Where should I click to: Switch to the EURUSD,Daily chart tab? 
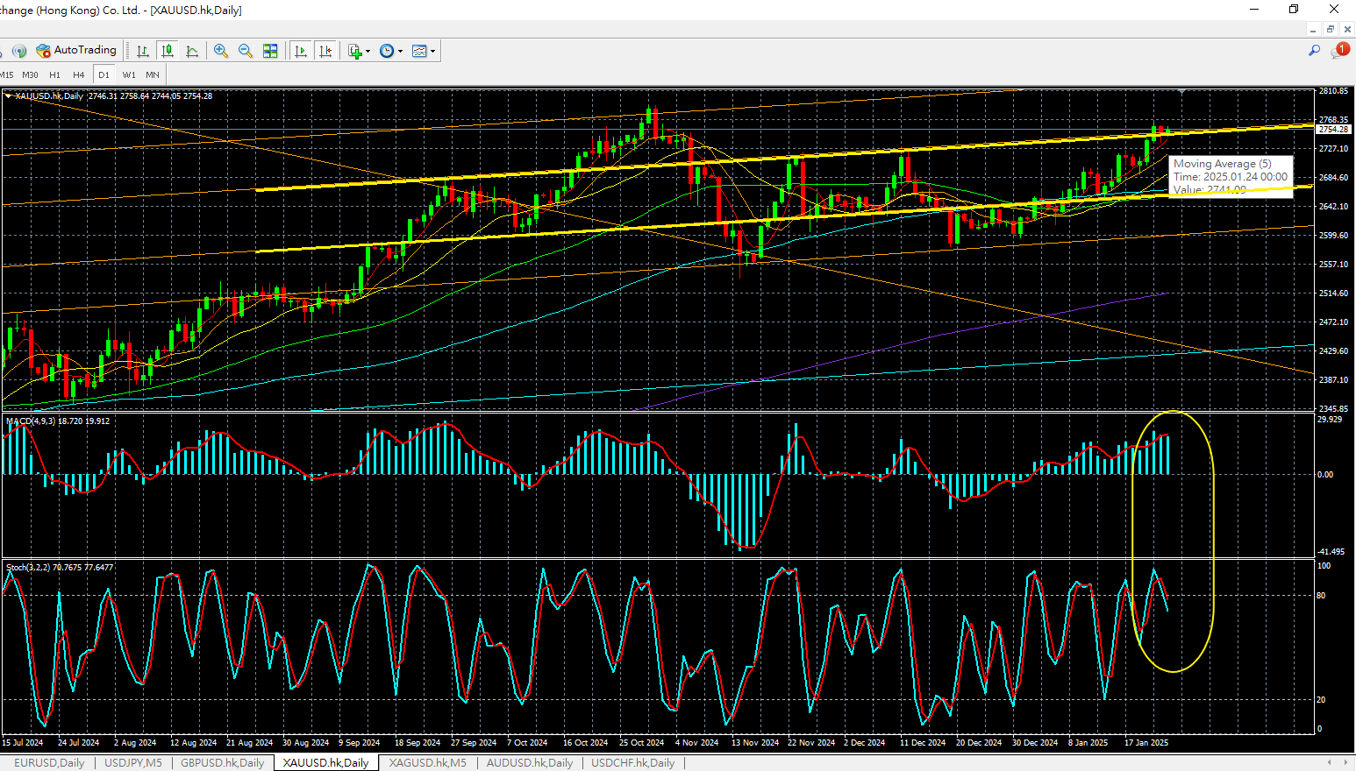(x=49, y=763)
